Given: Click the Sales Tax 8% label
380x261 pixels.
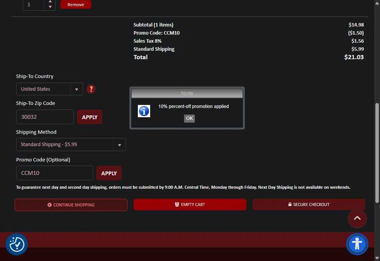Looking at the screenshot, I should click(147, 41).
